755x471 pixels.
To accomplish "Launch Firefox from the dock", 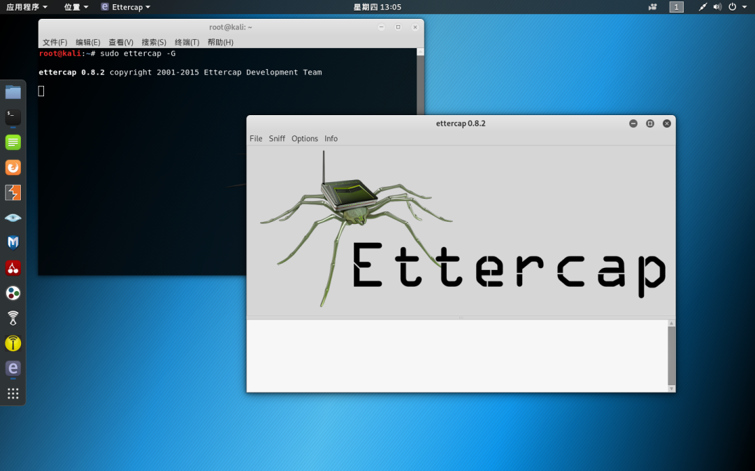I will point(13,167).
